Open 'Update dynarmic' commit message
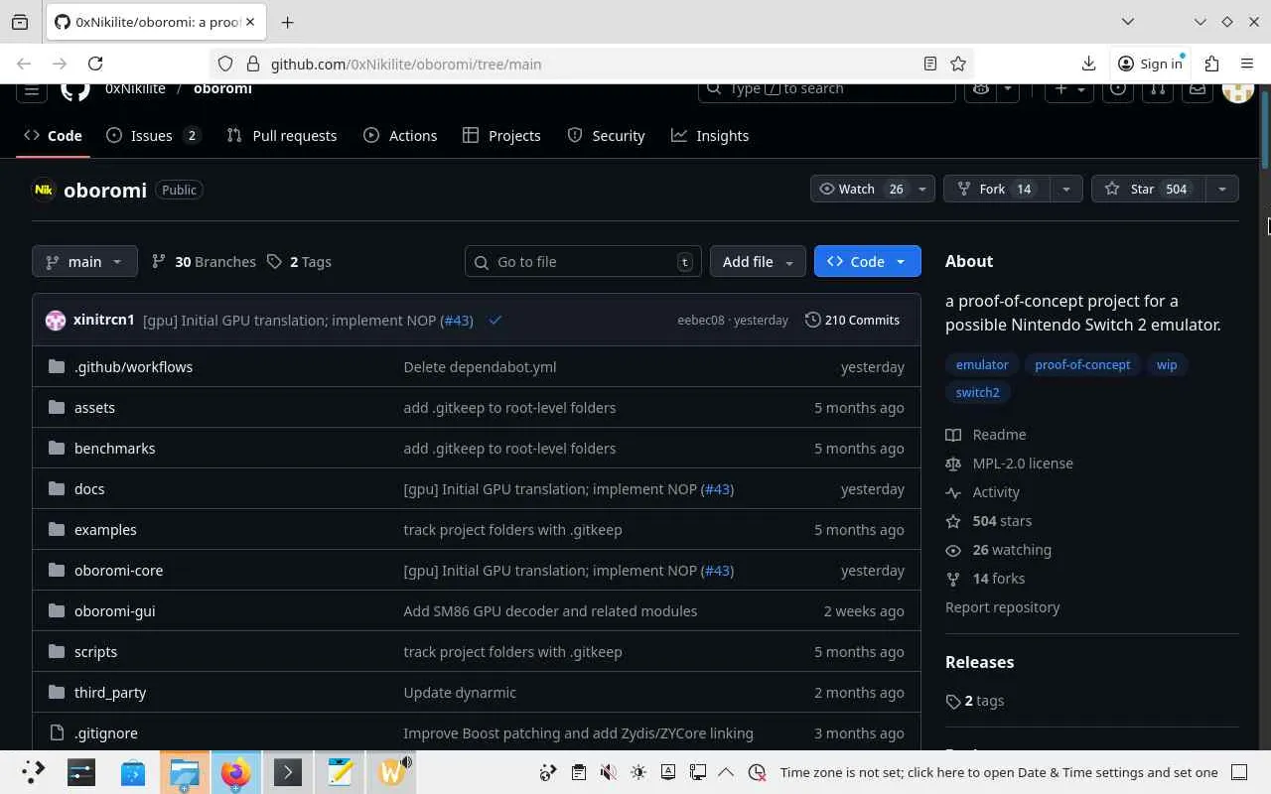The image size is (1271, 794). (x=460, y=693)
